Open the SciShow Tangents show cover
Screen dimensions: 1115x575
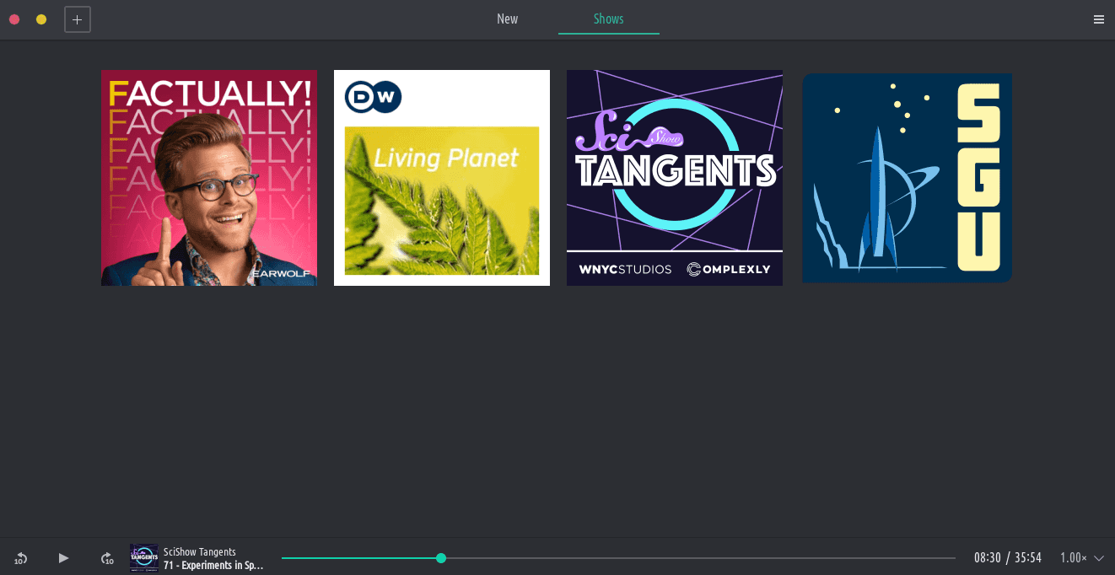pos(675,178)
